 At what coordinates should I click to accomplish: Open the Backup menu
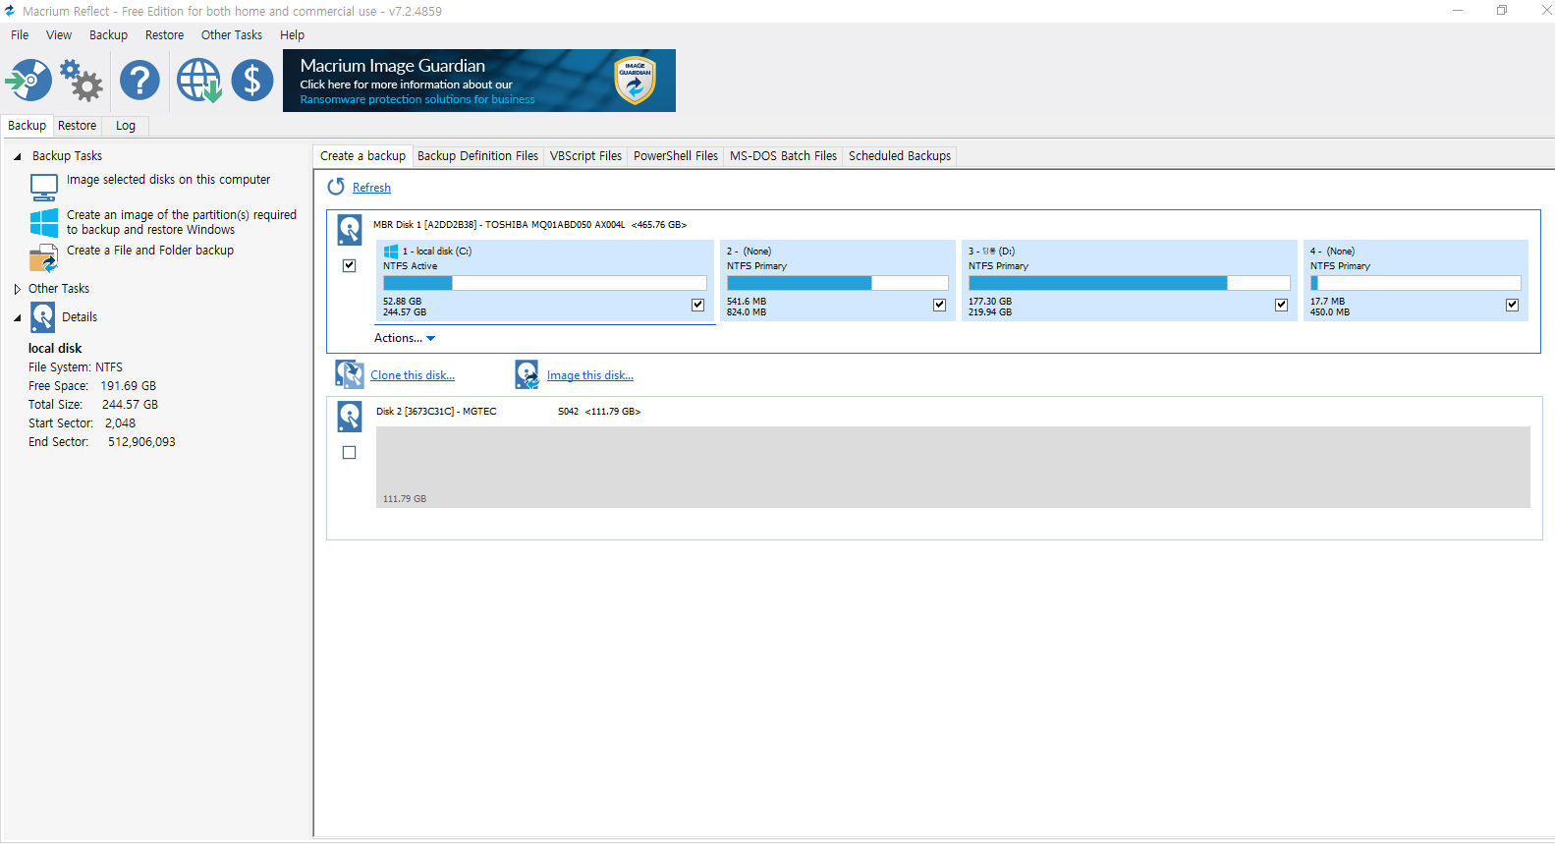coord(108,34)
